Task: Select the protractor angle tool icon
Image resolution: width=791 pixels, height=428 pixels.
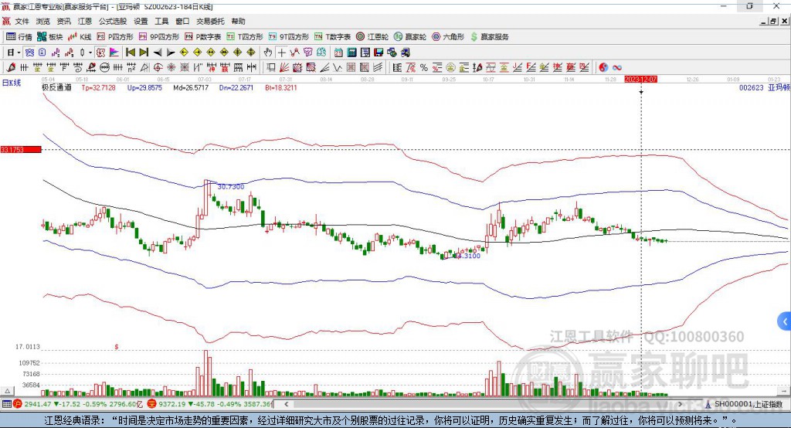Action: tap(144, 67)
